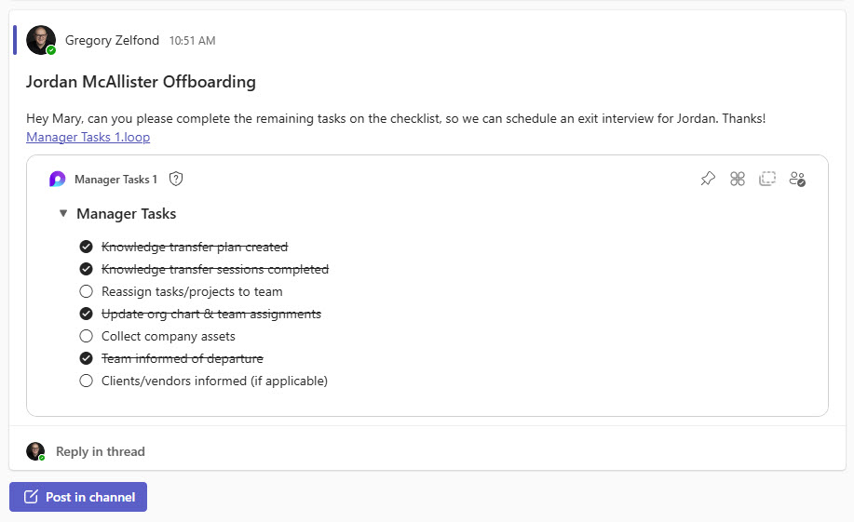Click the Manager Tasks 1 component title
Viewport: 854px width, 522px height.
(115, 180)
